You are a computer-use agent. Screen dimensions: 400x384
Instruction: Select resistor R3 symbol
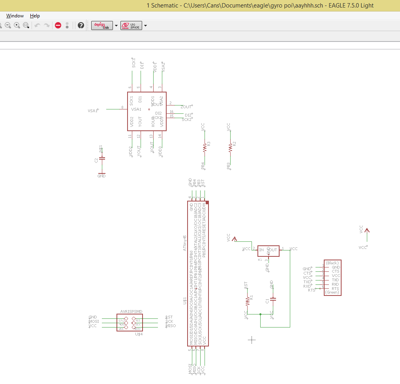click(205, 148)
